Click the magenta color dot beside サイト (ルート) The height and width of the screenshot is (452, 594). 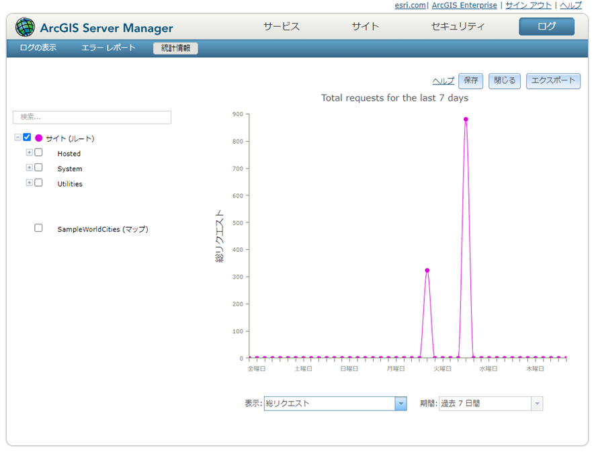coord(39,138)
